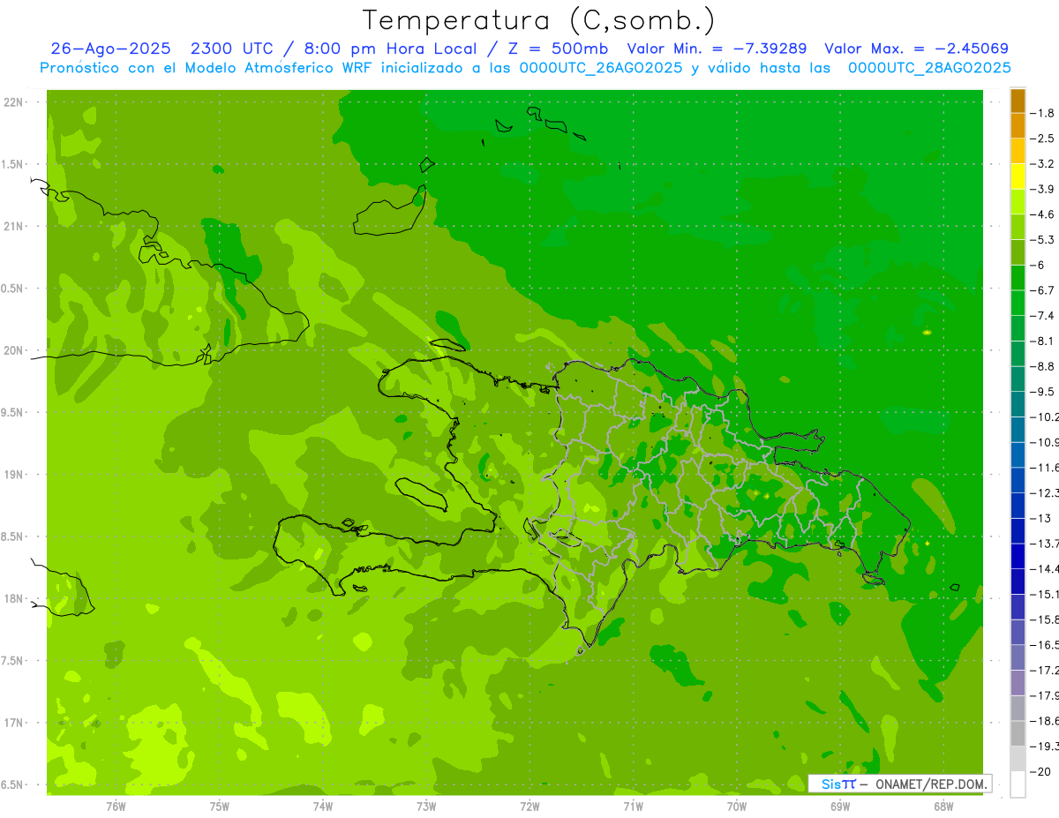1059x818 pixels.
Task: Click the 72W longitude label
Action: 529,807
